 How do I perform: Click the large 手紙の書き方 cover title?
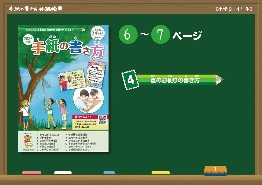click(x=68, y=48)
